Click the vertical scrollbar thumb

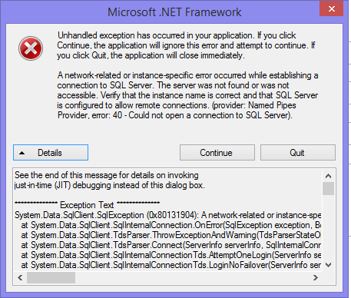click(x=328, y=189)
